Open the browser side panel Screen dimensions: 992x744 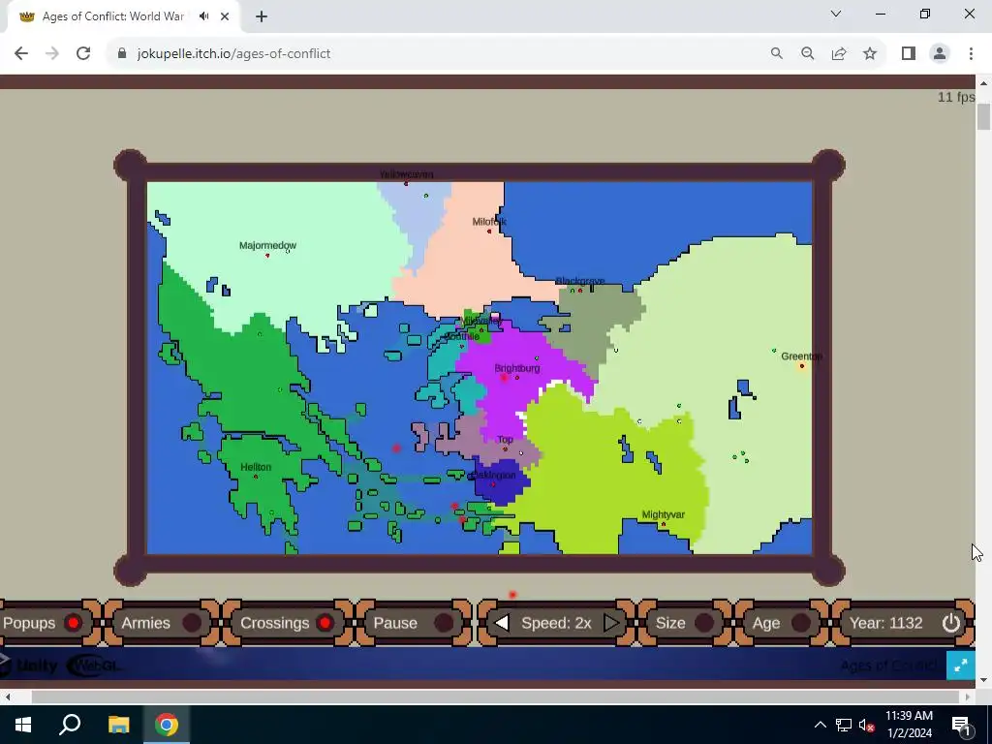909,54
